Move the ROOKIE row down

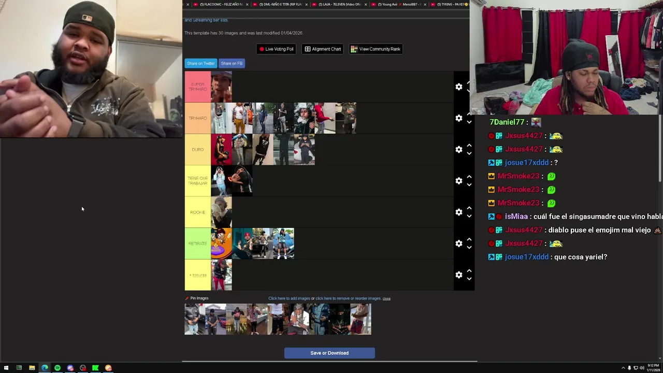click(x=469, y=216)
